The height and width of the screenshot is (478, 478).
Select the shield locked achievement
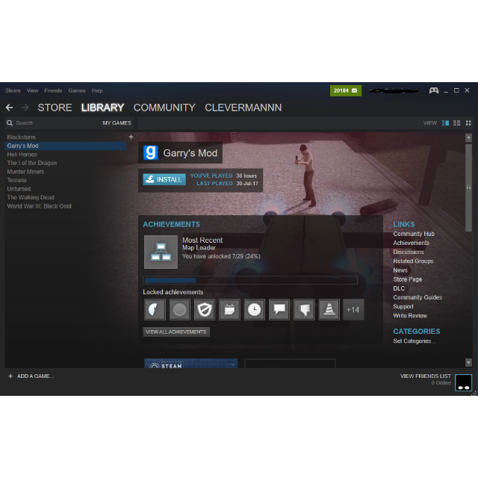tap(205, 310)
